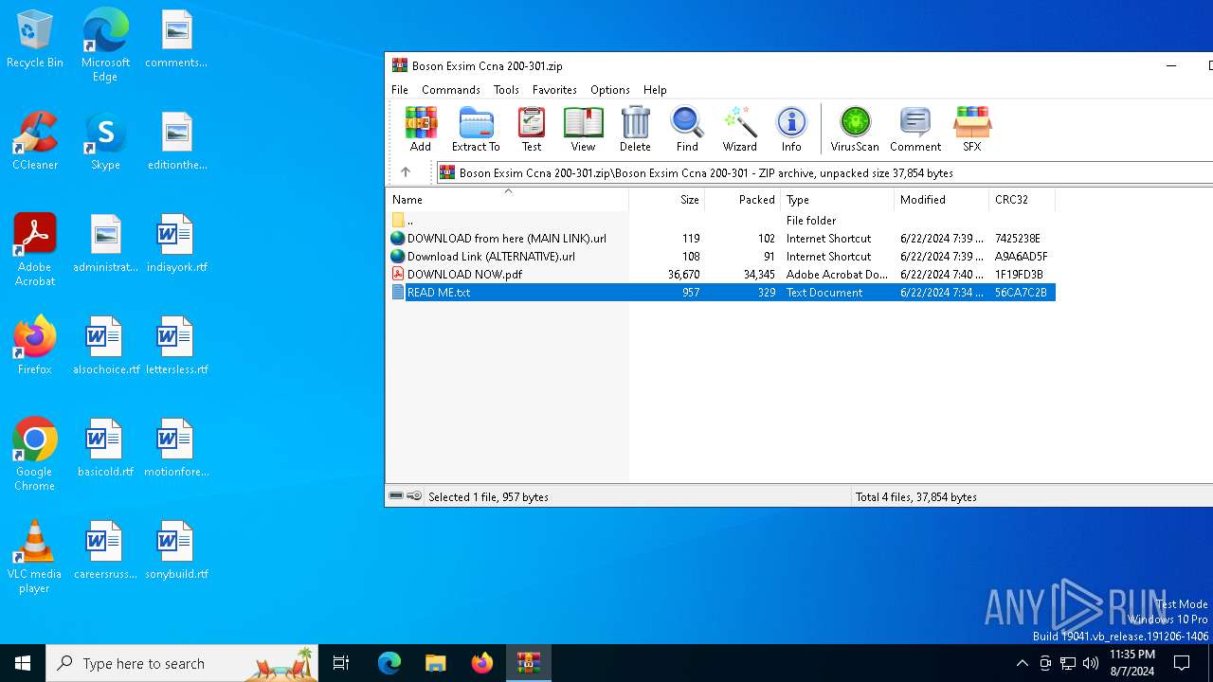Click the Delete trash icon
The image size is (1213, 682).
[x=635, y=129]
